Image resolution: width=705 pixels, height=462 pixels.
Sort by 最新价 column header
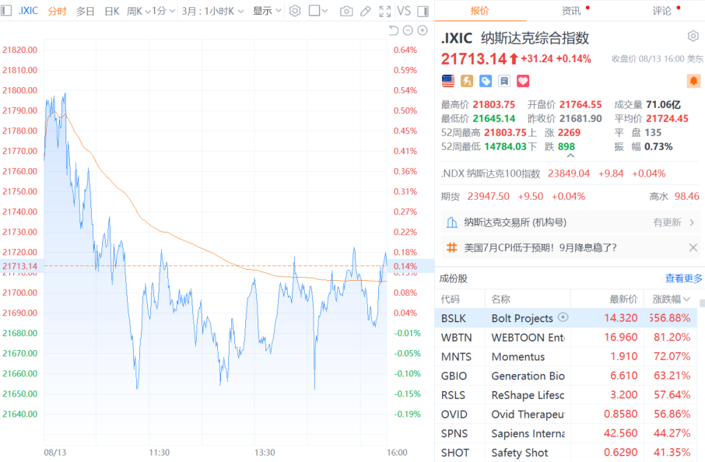click(x=623, y=299)
